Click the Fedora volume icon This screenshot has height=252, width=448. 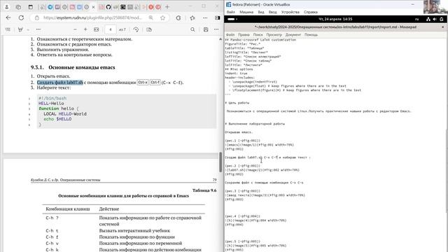435,19
